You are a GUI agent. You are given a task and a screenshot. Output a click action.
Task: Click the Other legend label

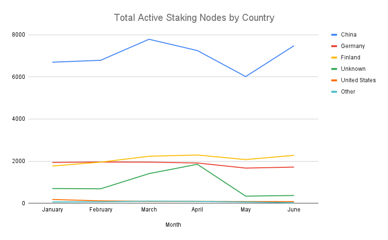(348, 92)
